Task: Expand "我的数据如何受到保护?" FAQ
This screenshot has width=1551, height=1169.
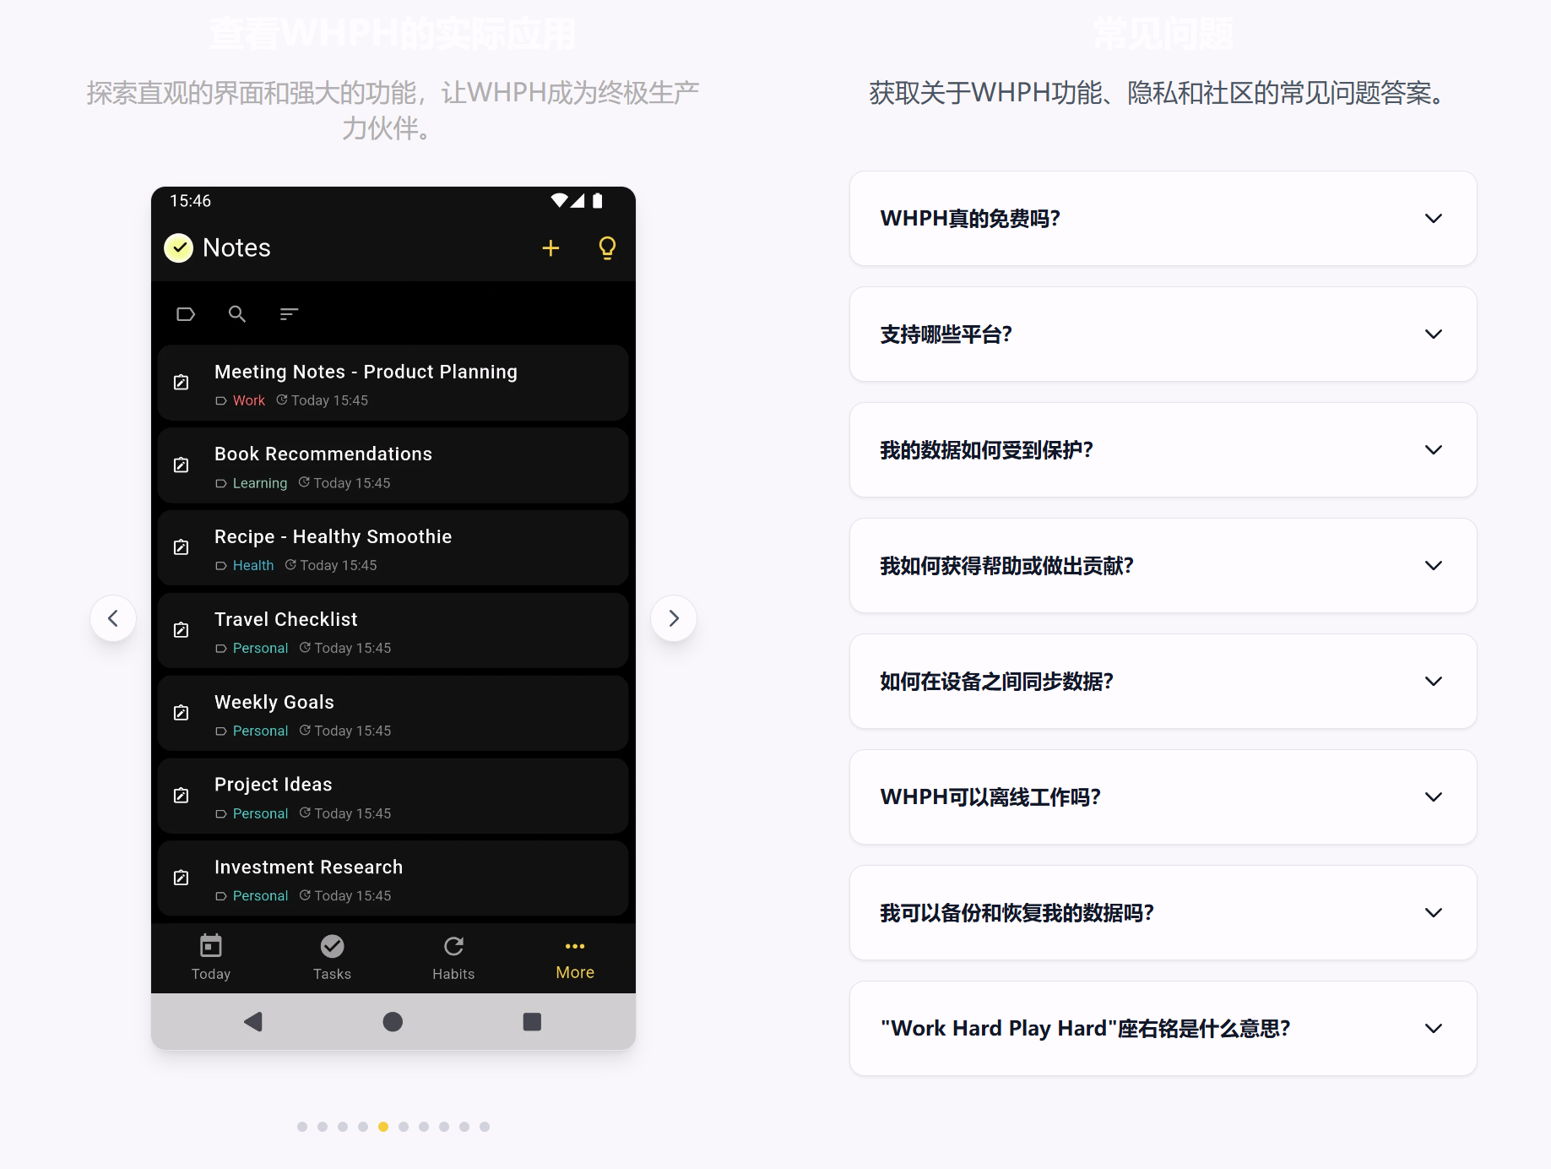Action: click(x=1163, y=450)
